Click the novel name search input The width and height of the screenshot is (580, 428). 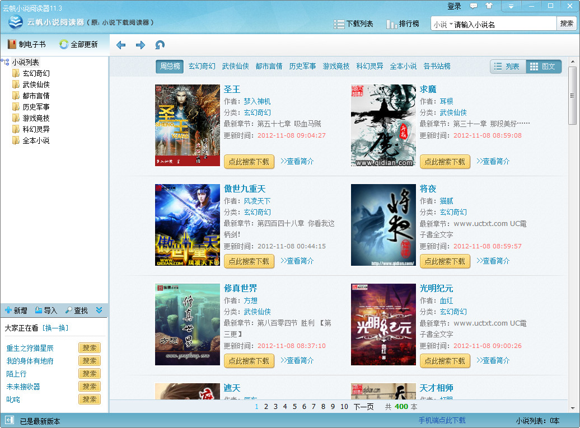(x=504, y=25)
